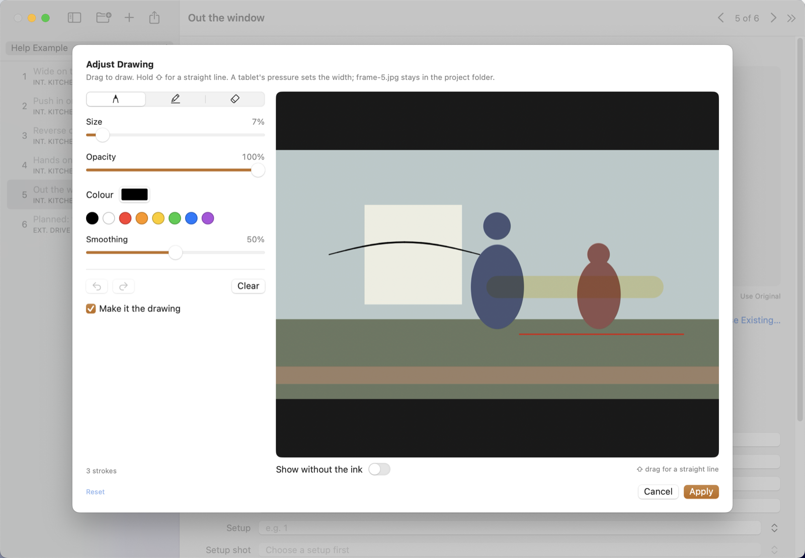The height and width of the screenshot is (558, 805).
Task: Select frame 3 Reverse row
Action: [40, 136]
